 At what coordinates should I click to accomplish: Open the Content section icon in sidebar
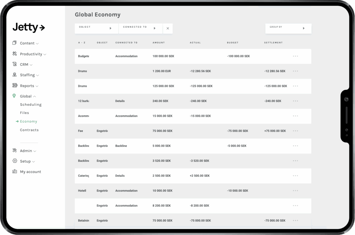coord(14,43)
